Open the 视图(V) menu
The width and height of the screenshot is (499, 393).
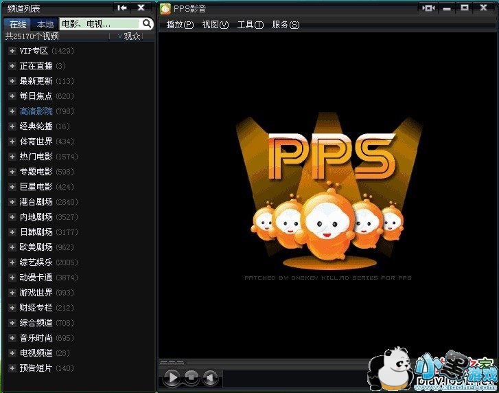[x=215, y=25]
